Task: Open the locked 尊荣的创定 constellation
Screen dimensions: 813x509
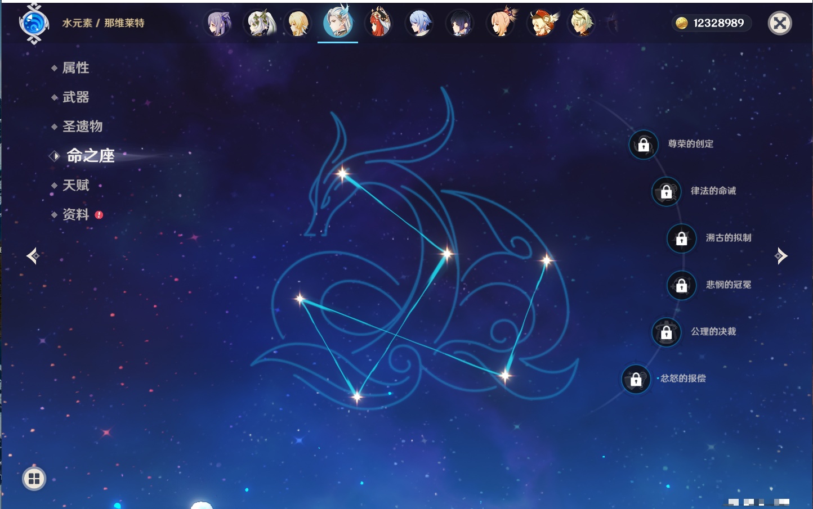Action: click(x=644, y=145)
